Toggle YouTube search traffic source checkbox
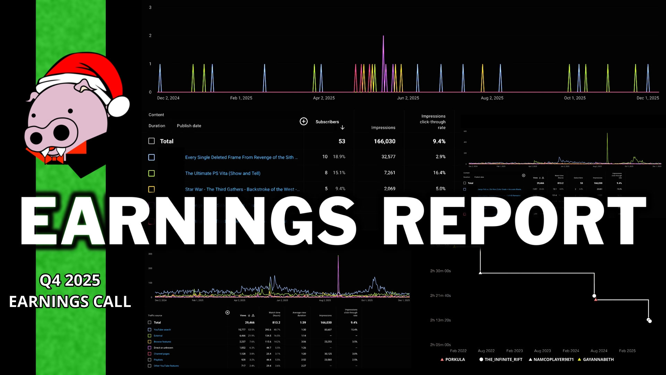This screenshot has width=666, height=375. [x=150, y=330]
